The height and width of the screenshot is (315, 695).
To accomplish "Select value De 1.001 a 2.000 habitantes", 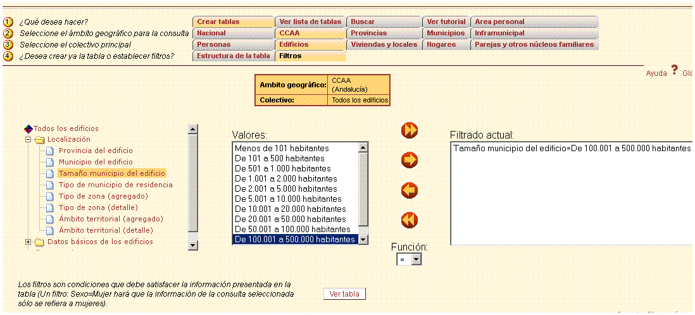I will 295,178.
